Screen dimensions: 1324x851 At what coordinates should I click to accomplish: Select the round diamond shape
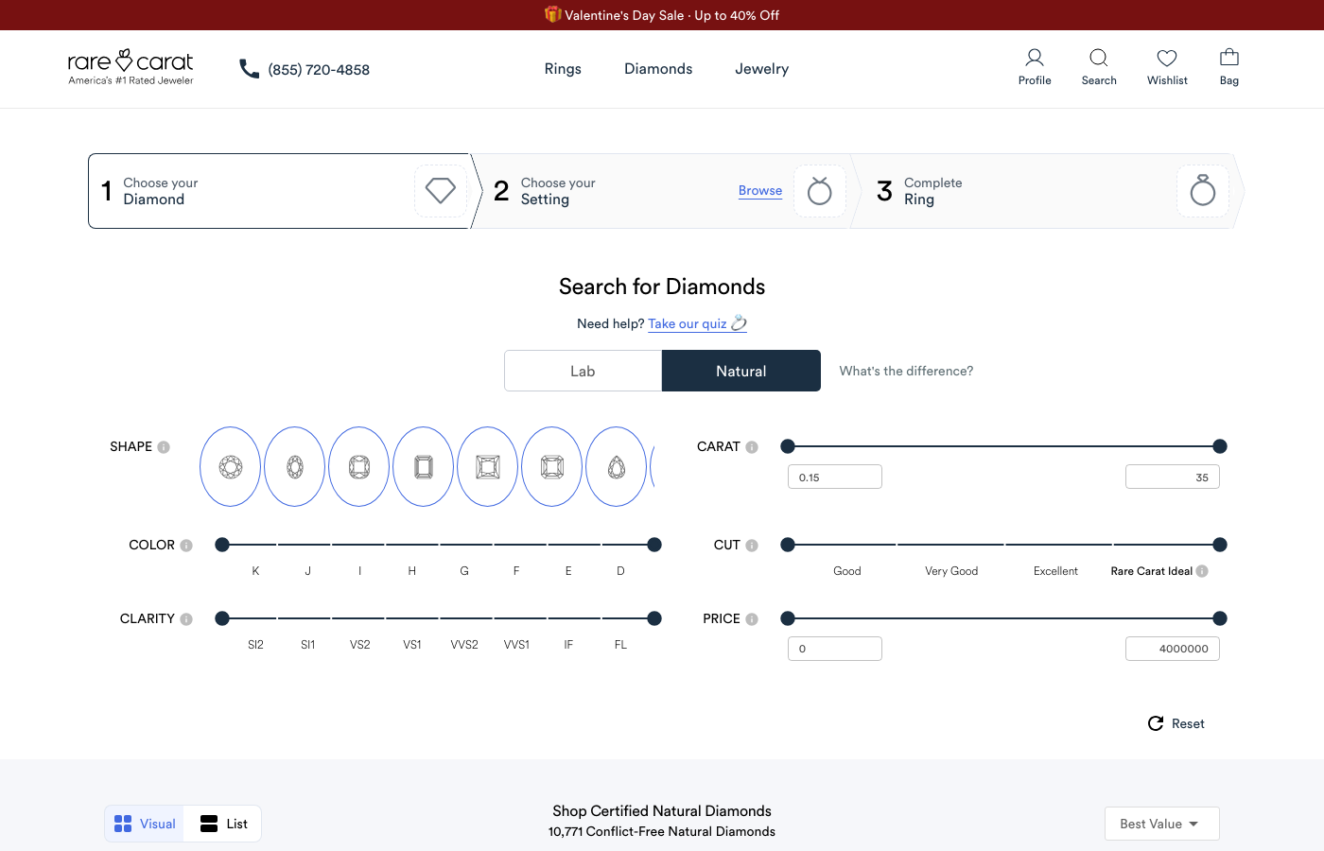point(231,466)
